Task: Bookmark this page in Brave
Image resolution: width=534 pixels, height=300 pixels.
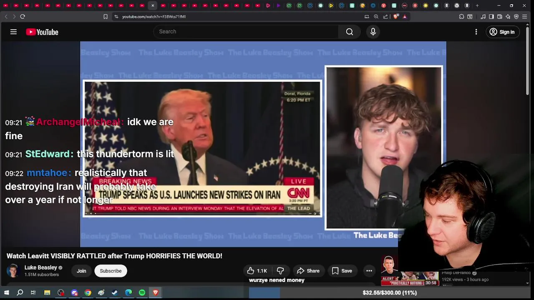Action: coord(106,17)
